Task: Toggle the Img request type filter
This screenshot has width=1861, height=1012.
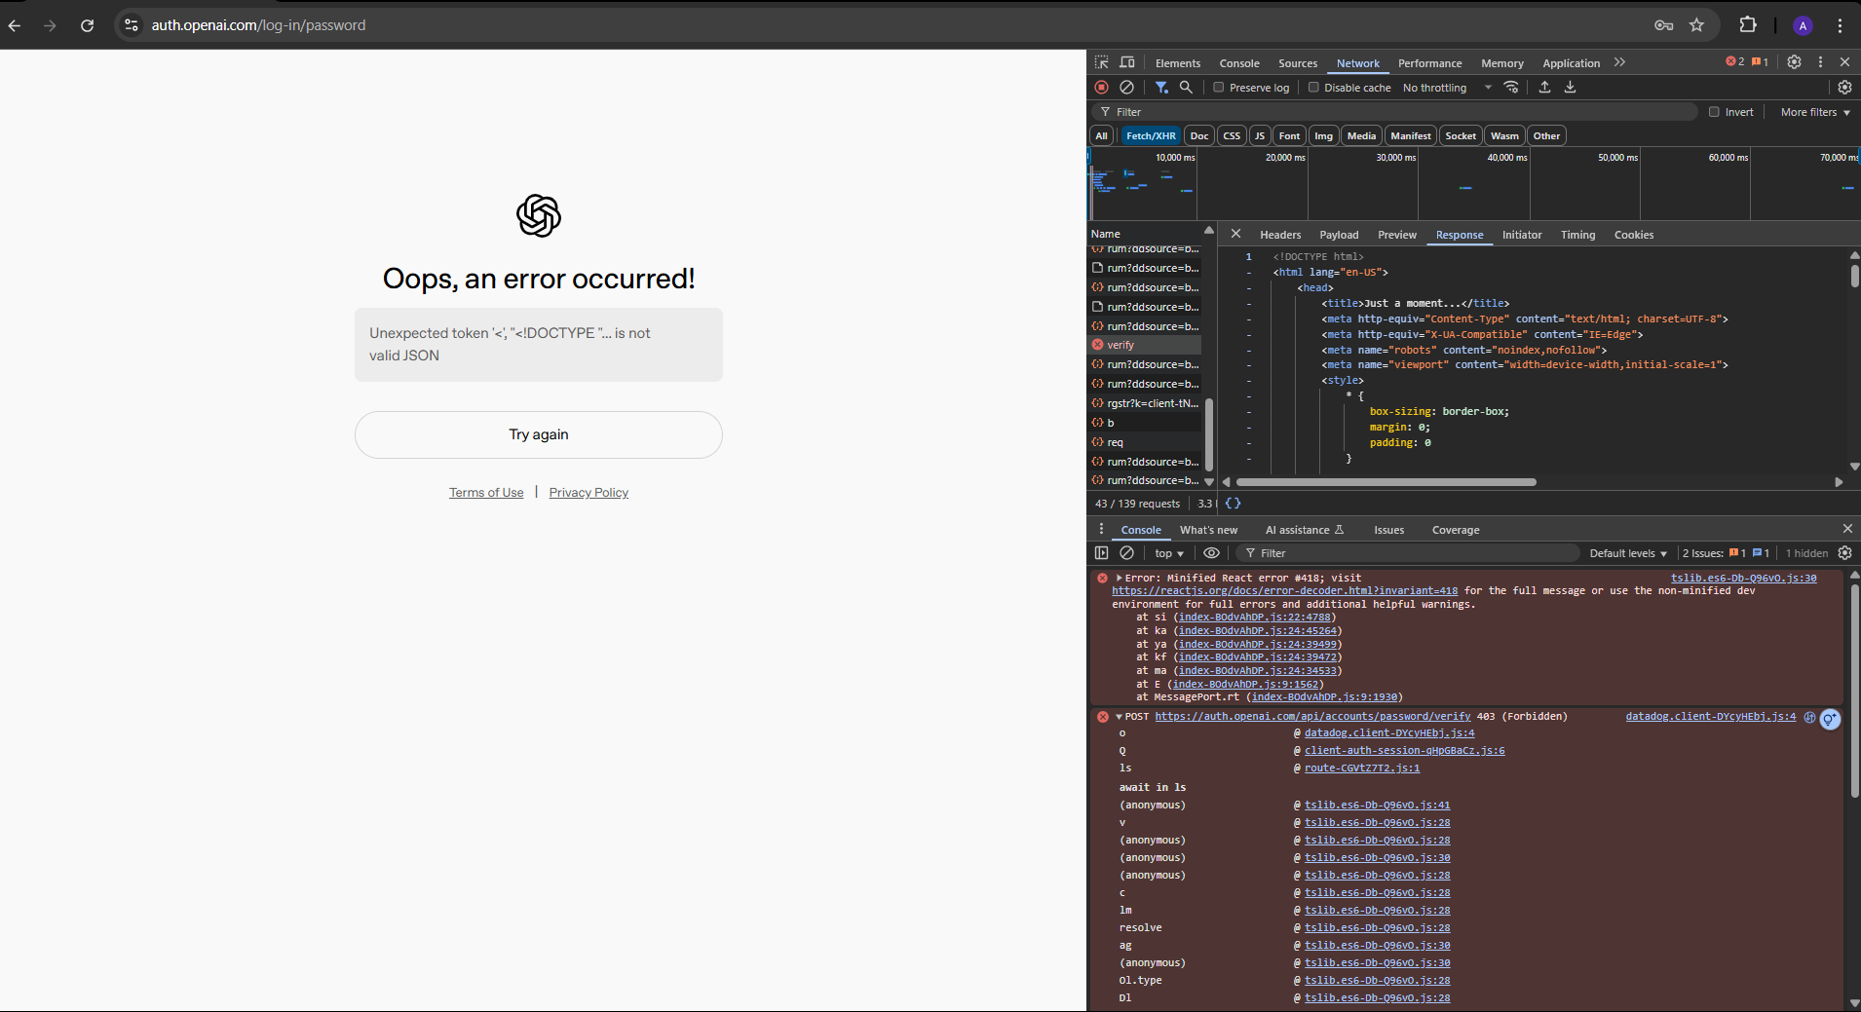Action: [1323, 136]
